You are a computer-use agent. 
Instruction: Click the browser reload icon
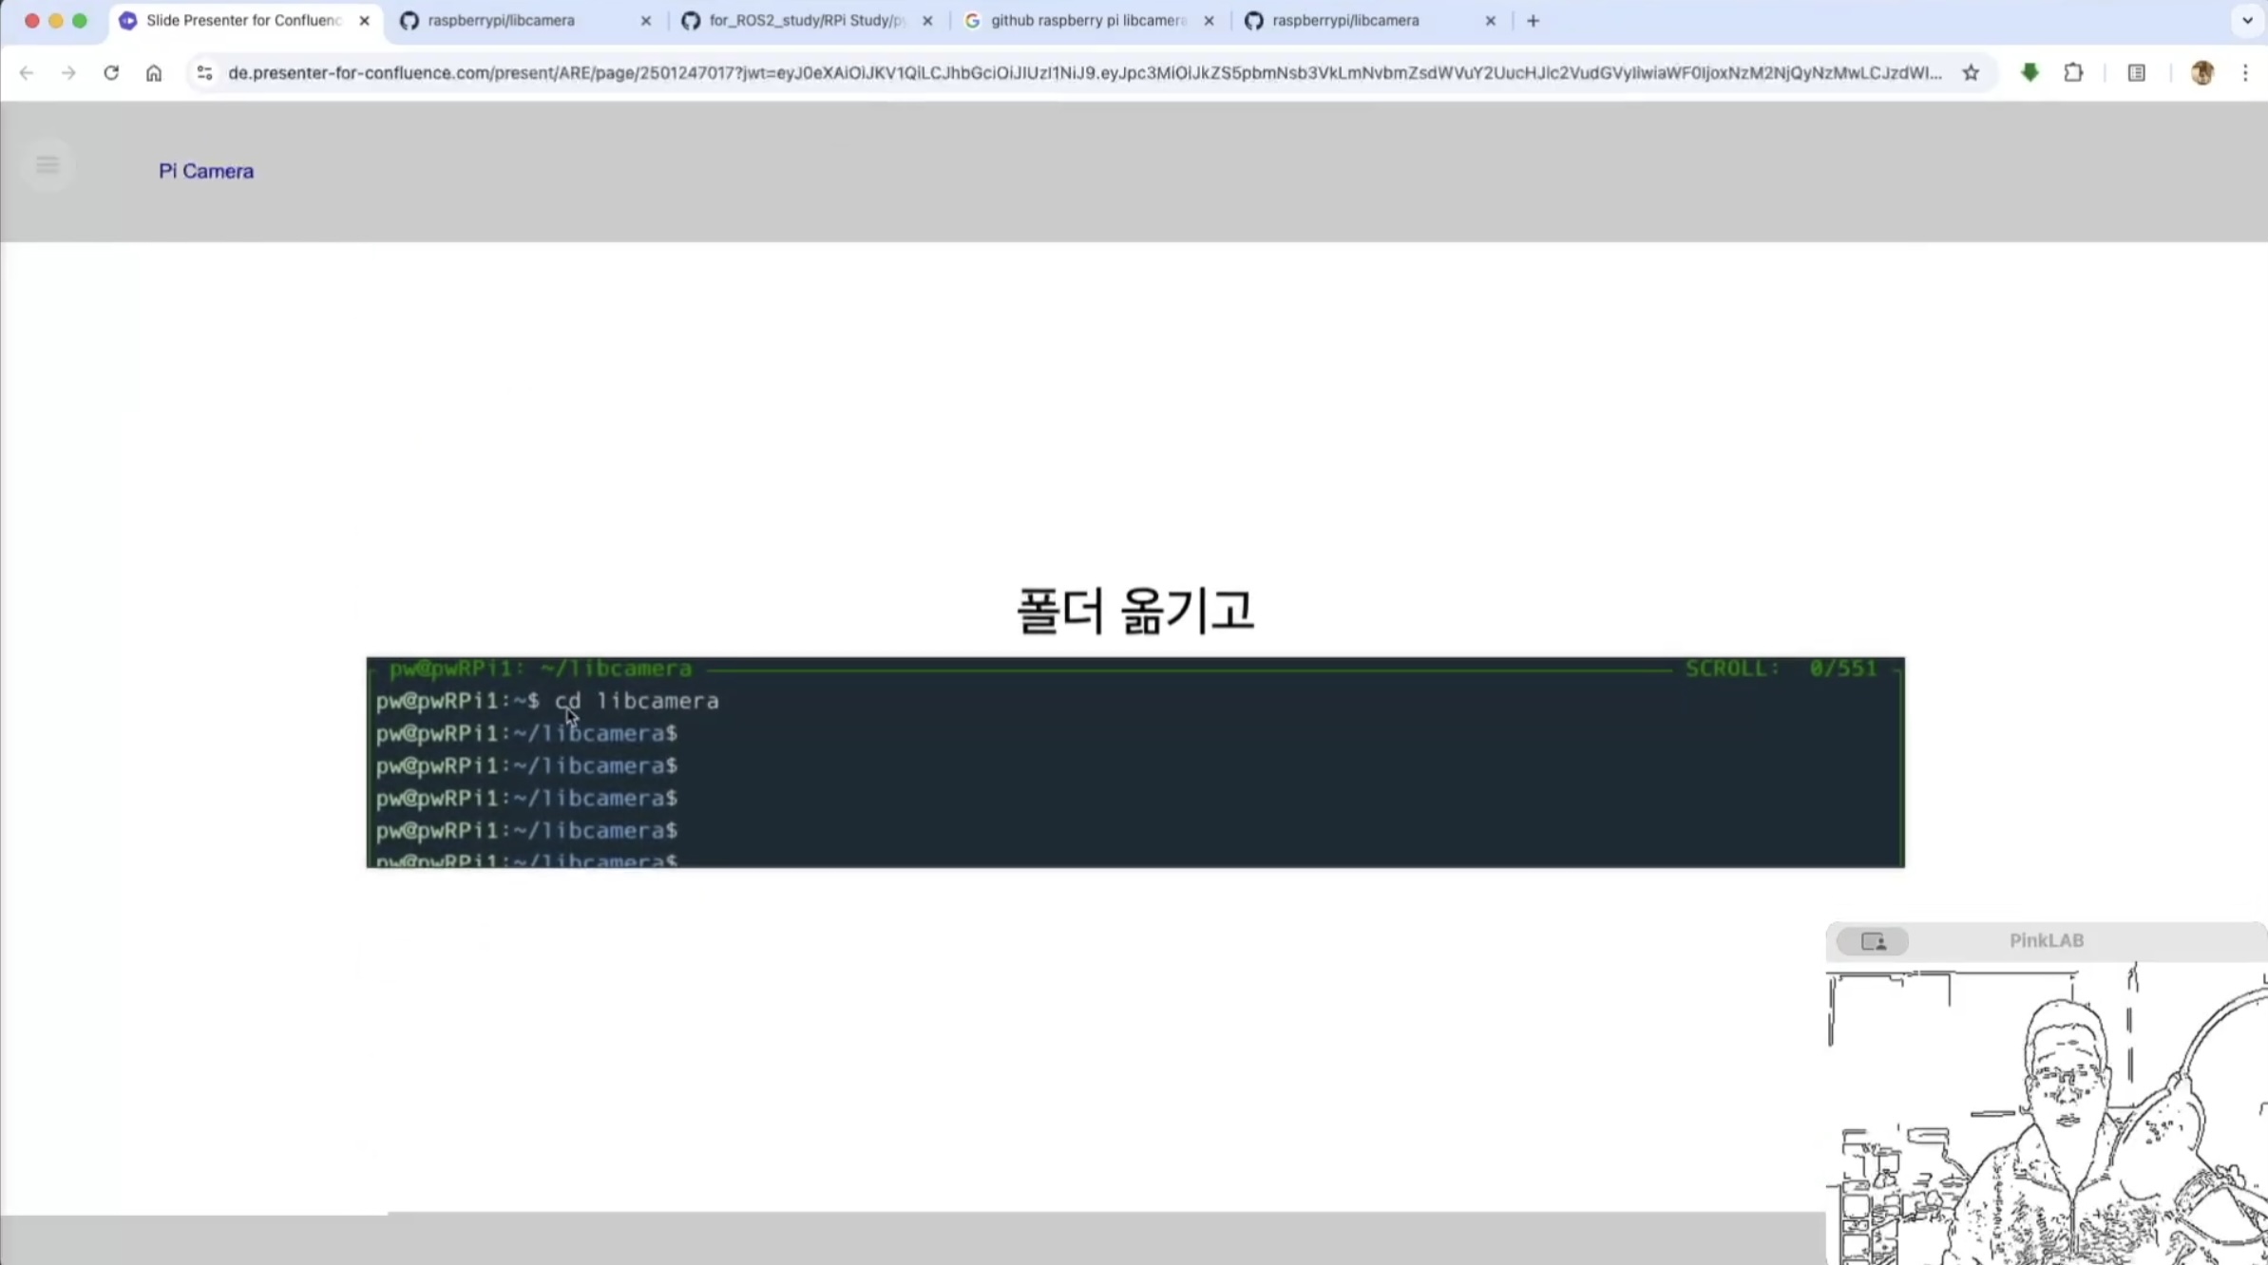pyautogui.click(x=111, y=73)
